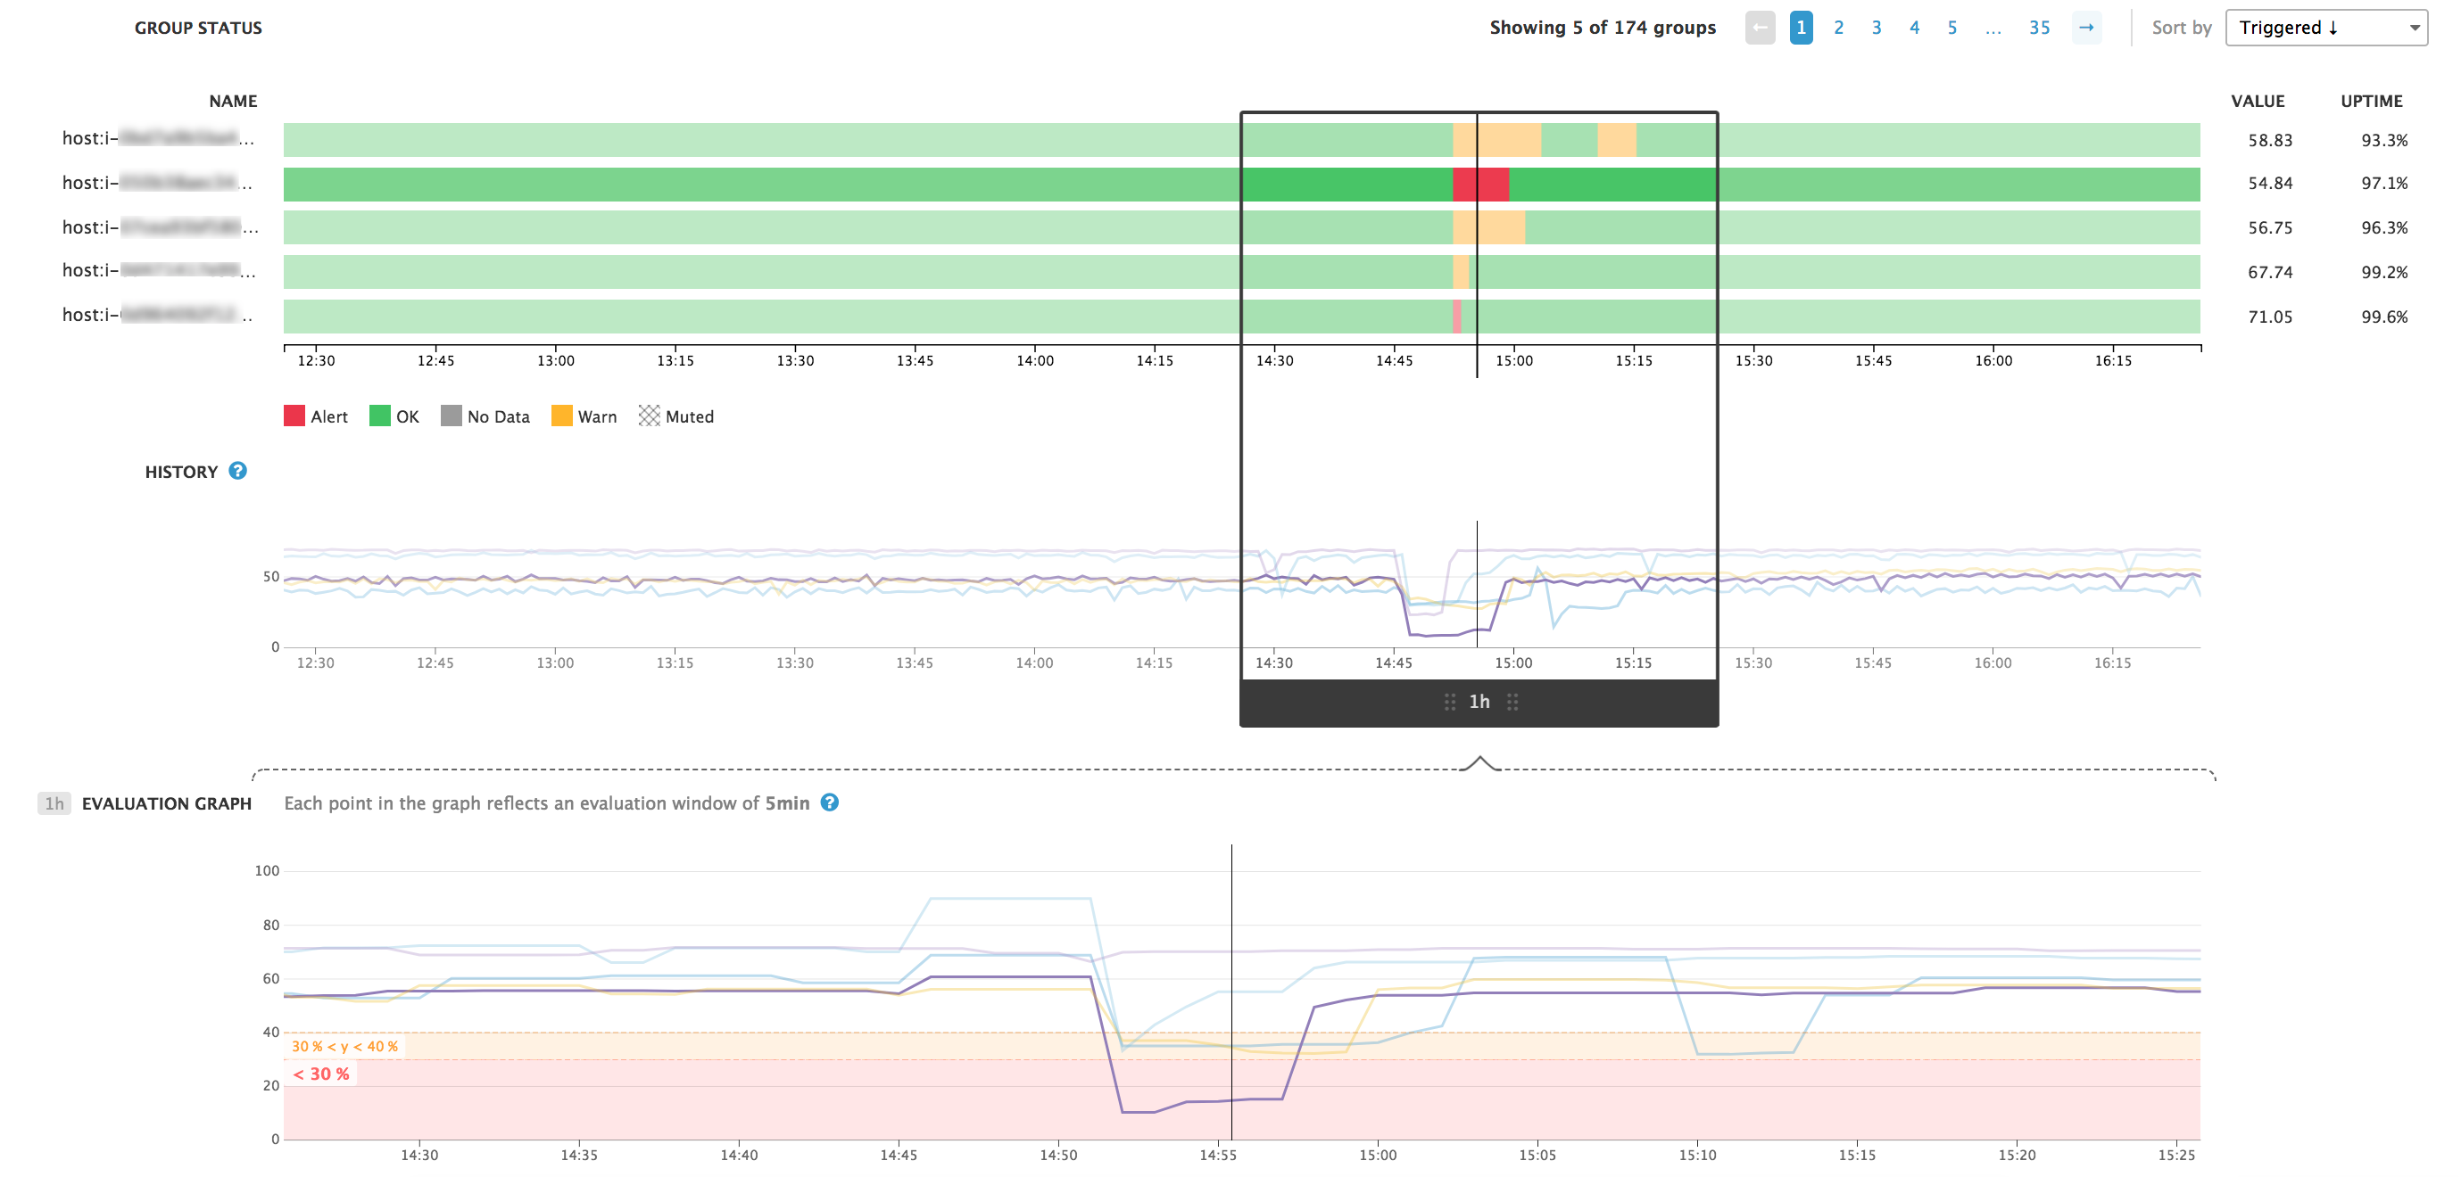This screenshot has height=1177, width=2461.
Task: Click the 1h time window control
Action: tap(1479, 702)
